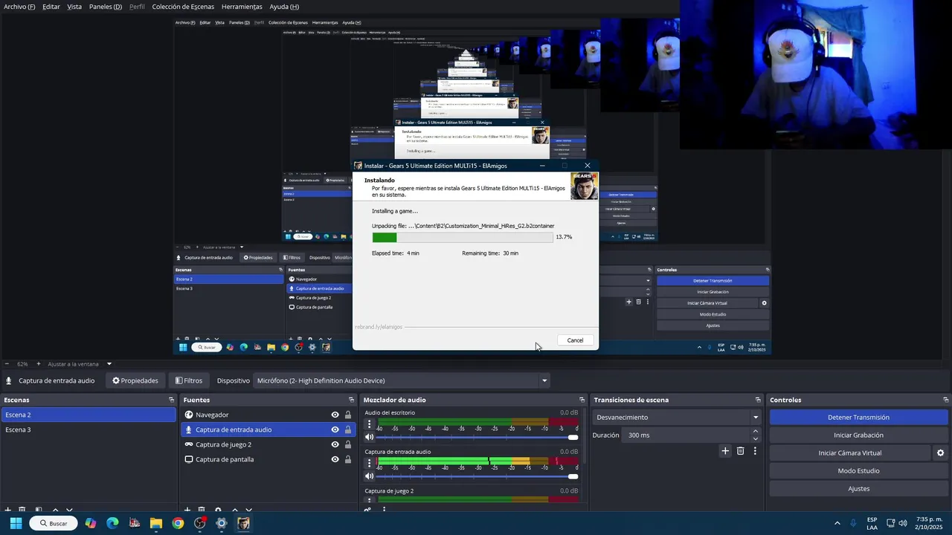Hide the Captura de pantalla source
Image resolution: width=952 pixels, height=535 pixels.
tap(335, 459)
